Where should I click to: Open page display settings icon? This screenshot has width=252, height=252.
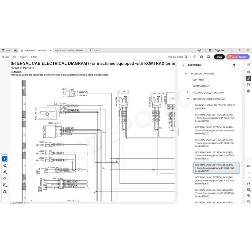(248, 190)
